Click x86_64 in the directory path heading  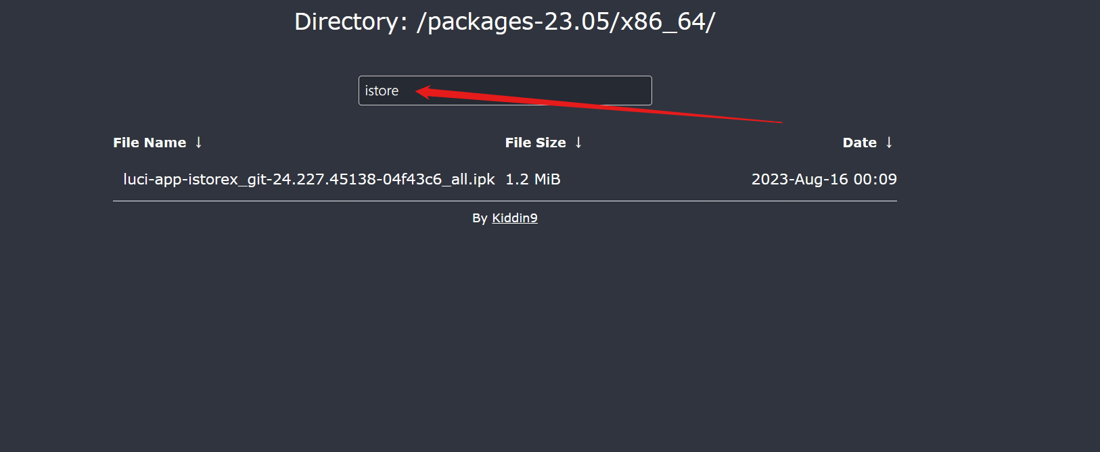[662, 22]
